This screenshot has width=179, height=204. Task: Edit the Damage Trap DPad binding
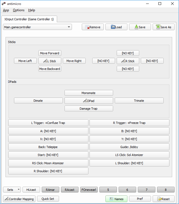click(89, 109)
